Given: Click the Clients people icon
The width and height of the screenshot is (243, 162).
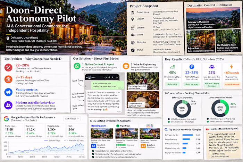Looking at the screenshot, I should coord(133,35).
